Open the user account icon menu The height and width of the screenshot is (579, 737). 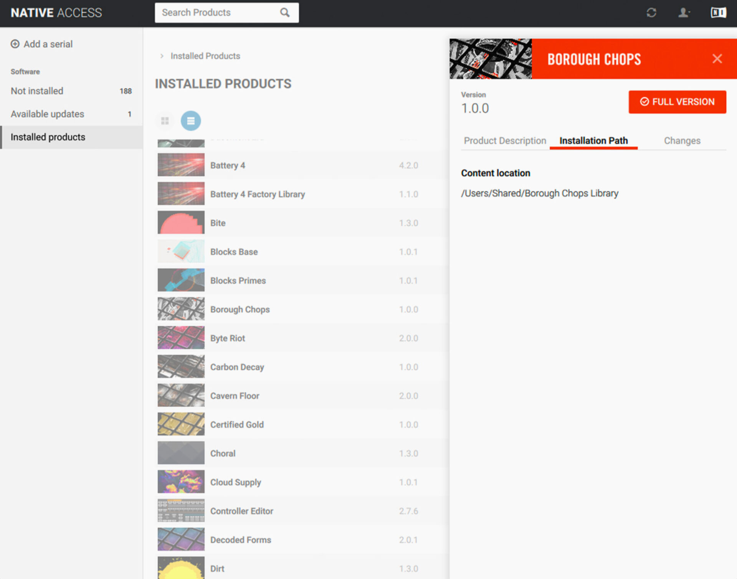[683, 13]
